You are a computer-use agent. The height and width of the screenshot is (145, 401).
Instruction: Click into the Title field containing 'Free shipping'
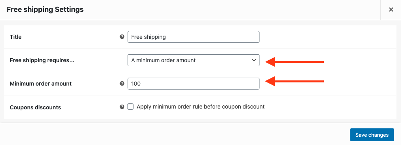pos(194,37)
